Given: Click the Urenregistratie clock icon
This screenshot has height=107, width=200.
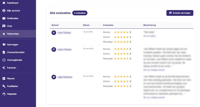Looking at the screenshot, I should click(x=4, y=60).
